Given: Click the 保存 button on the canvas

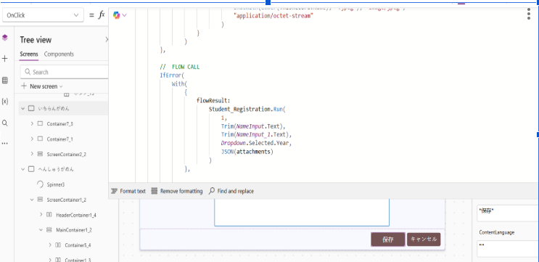Looking at the screenshot, I should pos(388,240).
